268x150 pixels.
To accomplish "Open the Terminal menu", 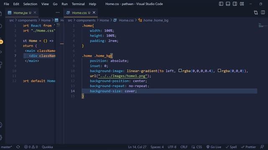I will [x=78, y=4].
